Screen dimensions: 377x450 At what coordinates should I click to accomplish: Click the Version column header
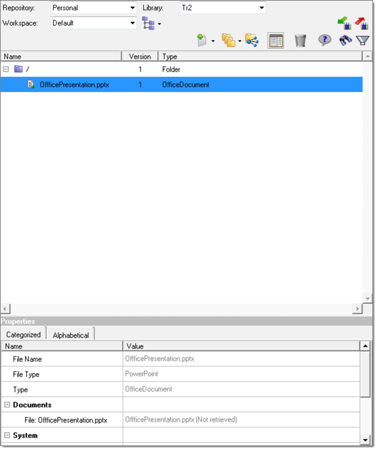(140, 56)
